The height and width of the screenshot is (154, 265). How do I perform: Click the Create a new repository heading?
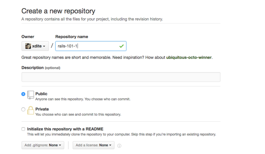point(58,11)
